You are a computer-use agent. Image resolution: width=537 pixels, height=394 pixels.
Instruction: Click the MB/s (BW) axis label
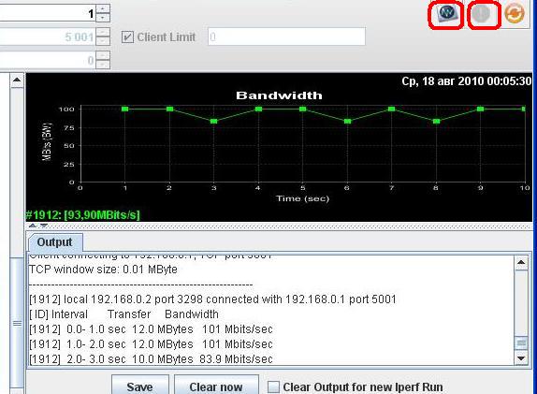[48, 141]
